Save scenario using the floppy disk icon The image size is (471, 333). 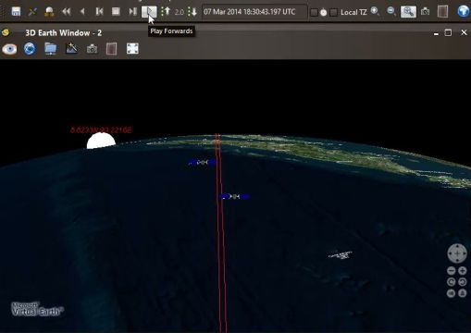point(16,12)
